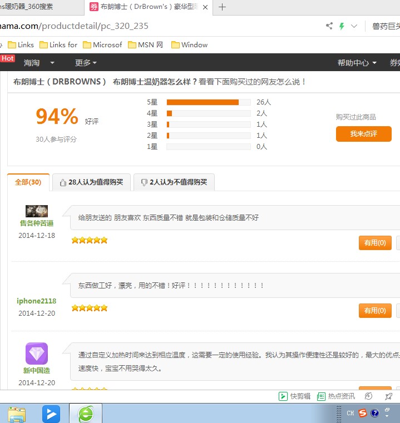The image size is (400, 423).
Task: Expand the 海淘 dropdown menu
Action: tap(39, 63)
